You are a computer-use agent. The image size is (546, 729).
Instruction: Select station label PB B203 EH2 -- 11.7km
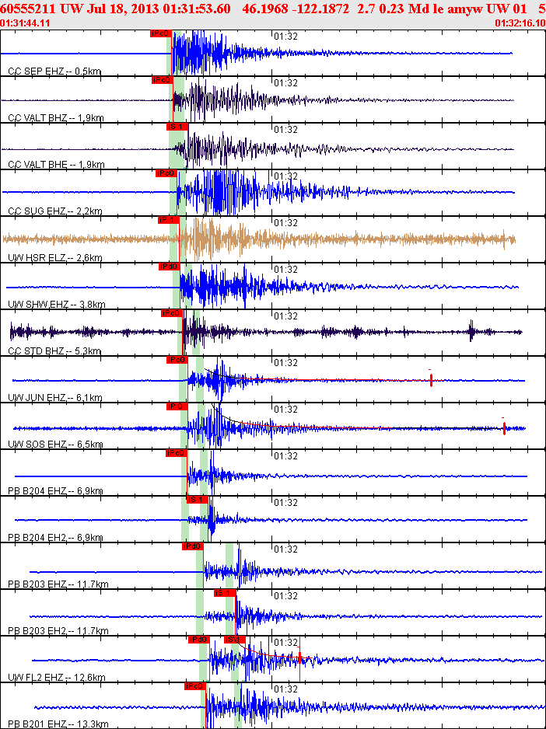58,631
